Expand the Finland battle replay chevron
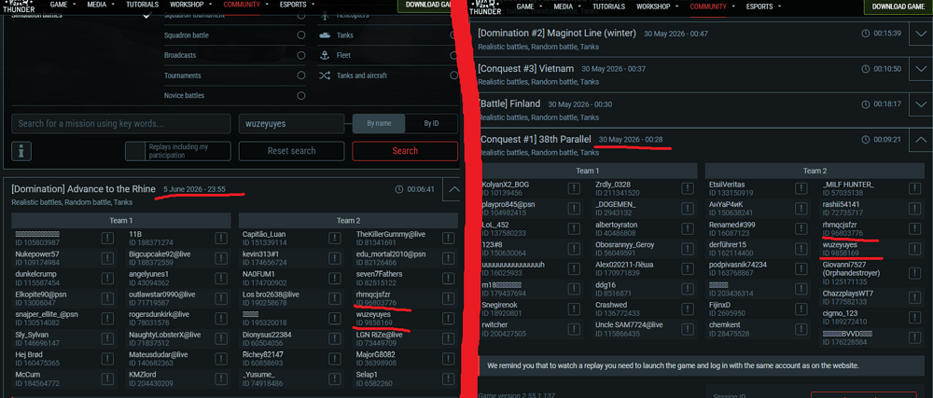Image resolution: width=933 pixels, height=398 pixels. pos(919,104)
